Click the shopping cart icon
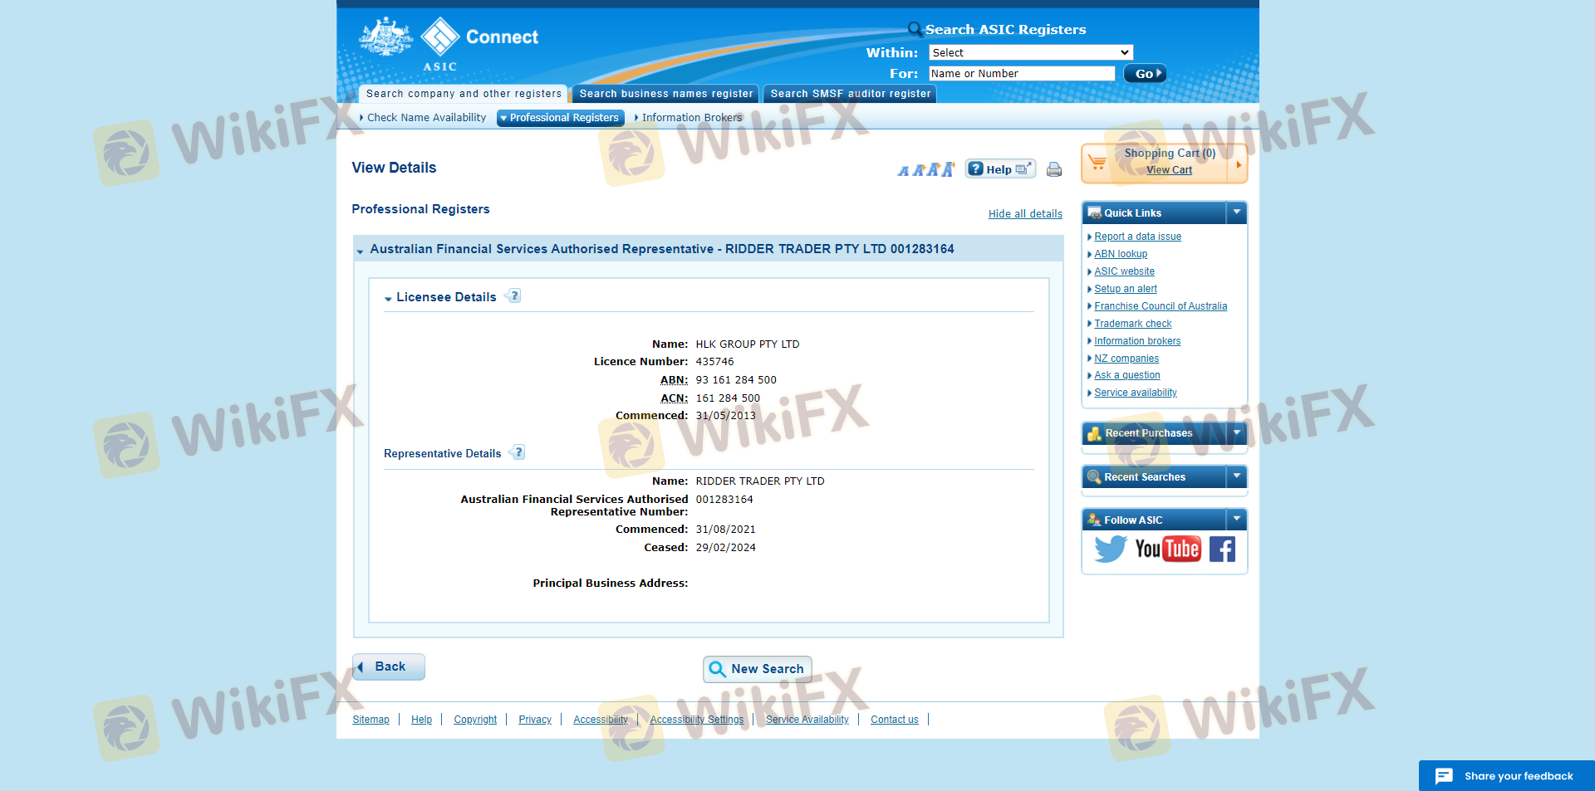 tap(1097, 163)
